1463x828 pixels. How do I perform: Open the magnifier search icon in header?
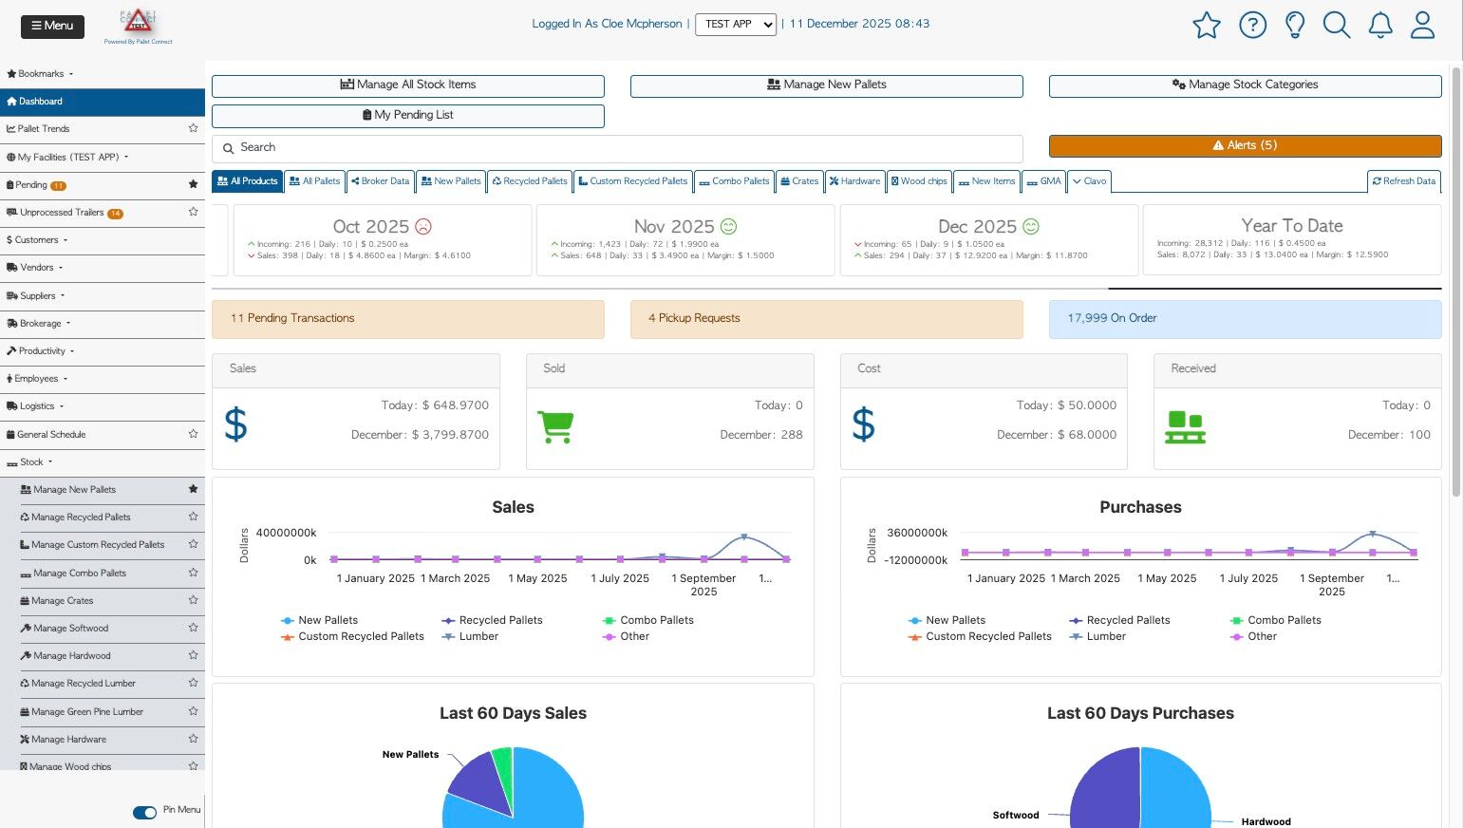1337,25
